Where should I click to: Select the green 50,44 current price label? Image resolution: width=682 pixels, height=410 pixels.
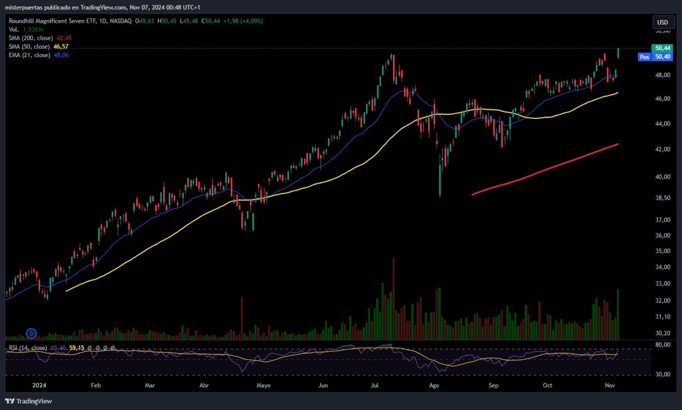(662, 48)
